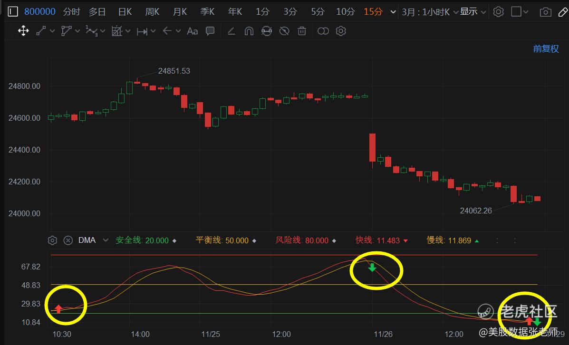Hide all drawings with the eye-slash icon
The height and width of the screenshot is (345, 569).
[x=284, y=31]
